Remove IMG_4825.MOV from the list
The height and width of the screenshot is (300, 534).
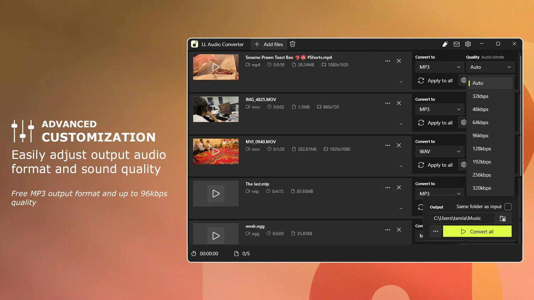coord(399,103)
